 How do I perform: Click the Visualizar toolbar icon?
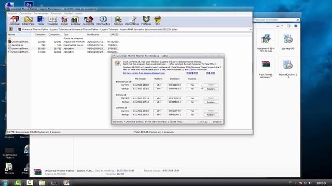(52, 21)
